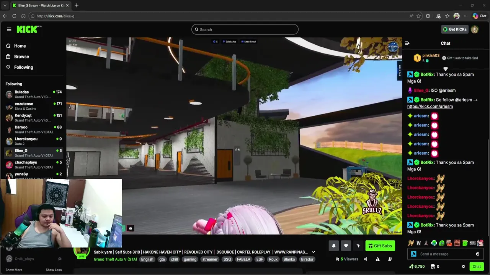Add page to browser favorites star
This screenshot has height=275, width=490.
[419, 16]
